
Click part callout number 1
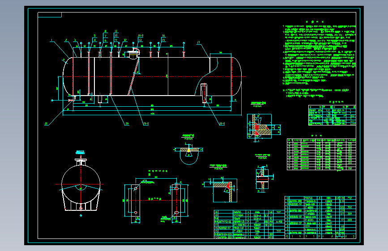coord(52,40)
